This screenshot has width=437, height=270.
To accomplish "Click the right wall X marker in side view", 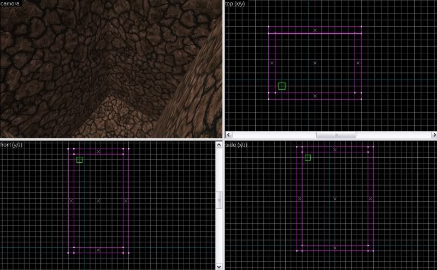I will pos(370,199).
